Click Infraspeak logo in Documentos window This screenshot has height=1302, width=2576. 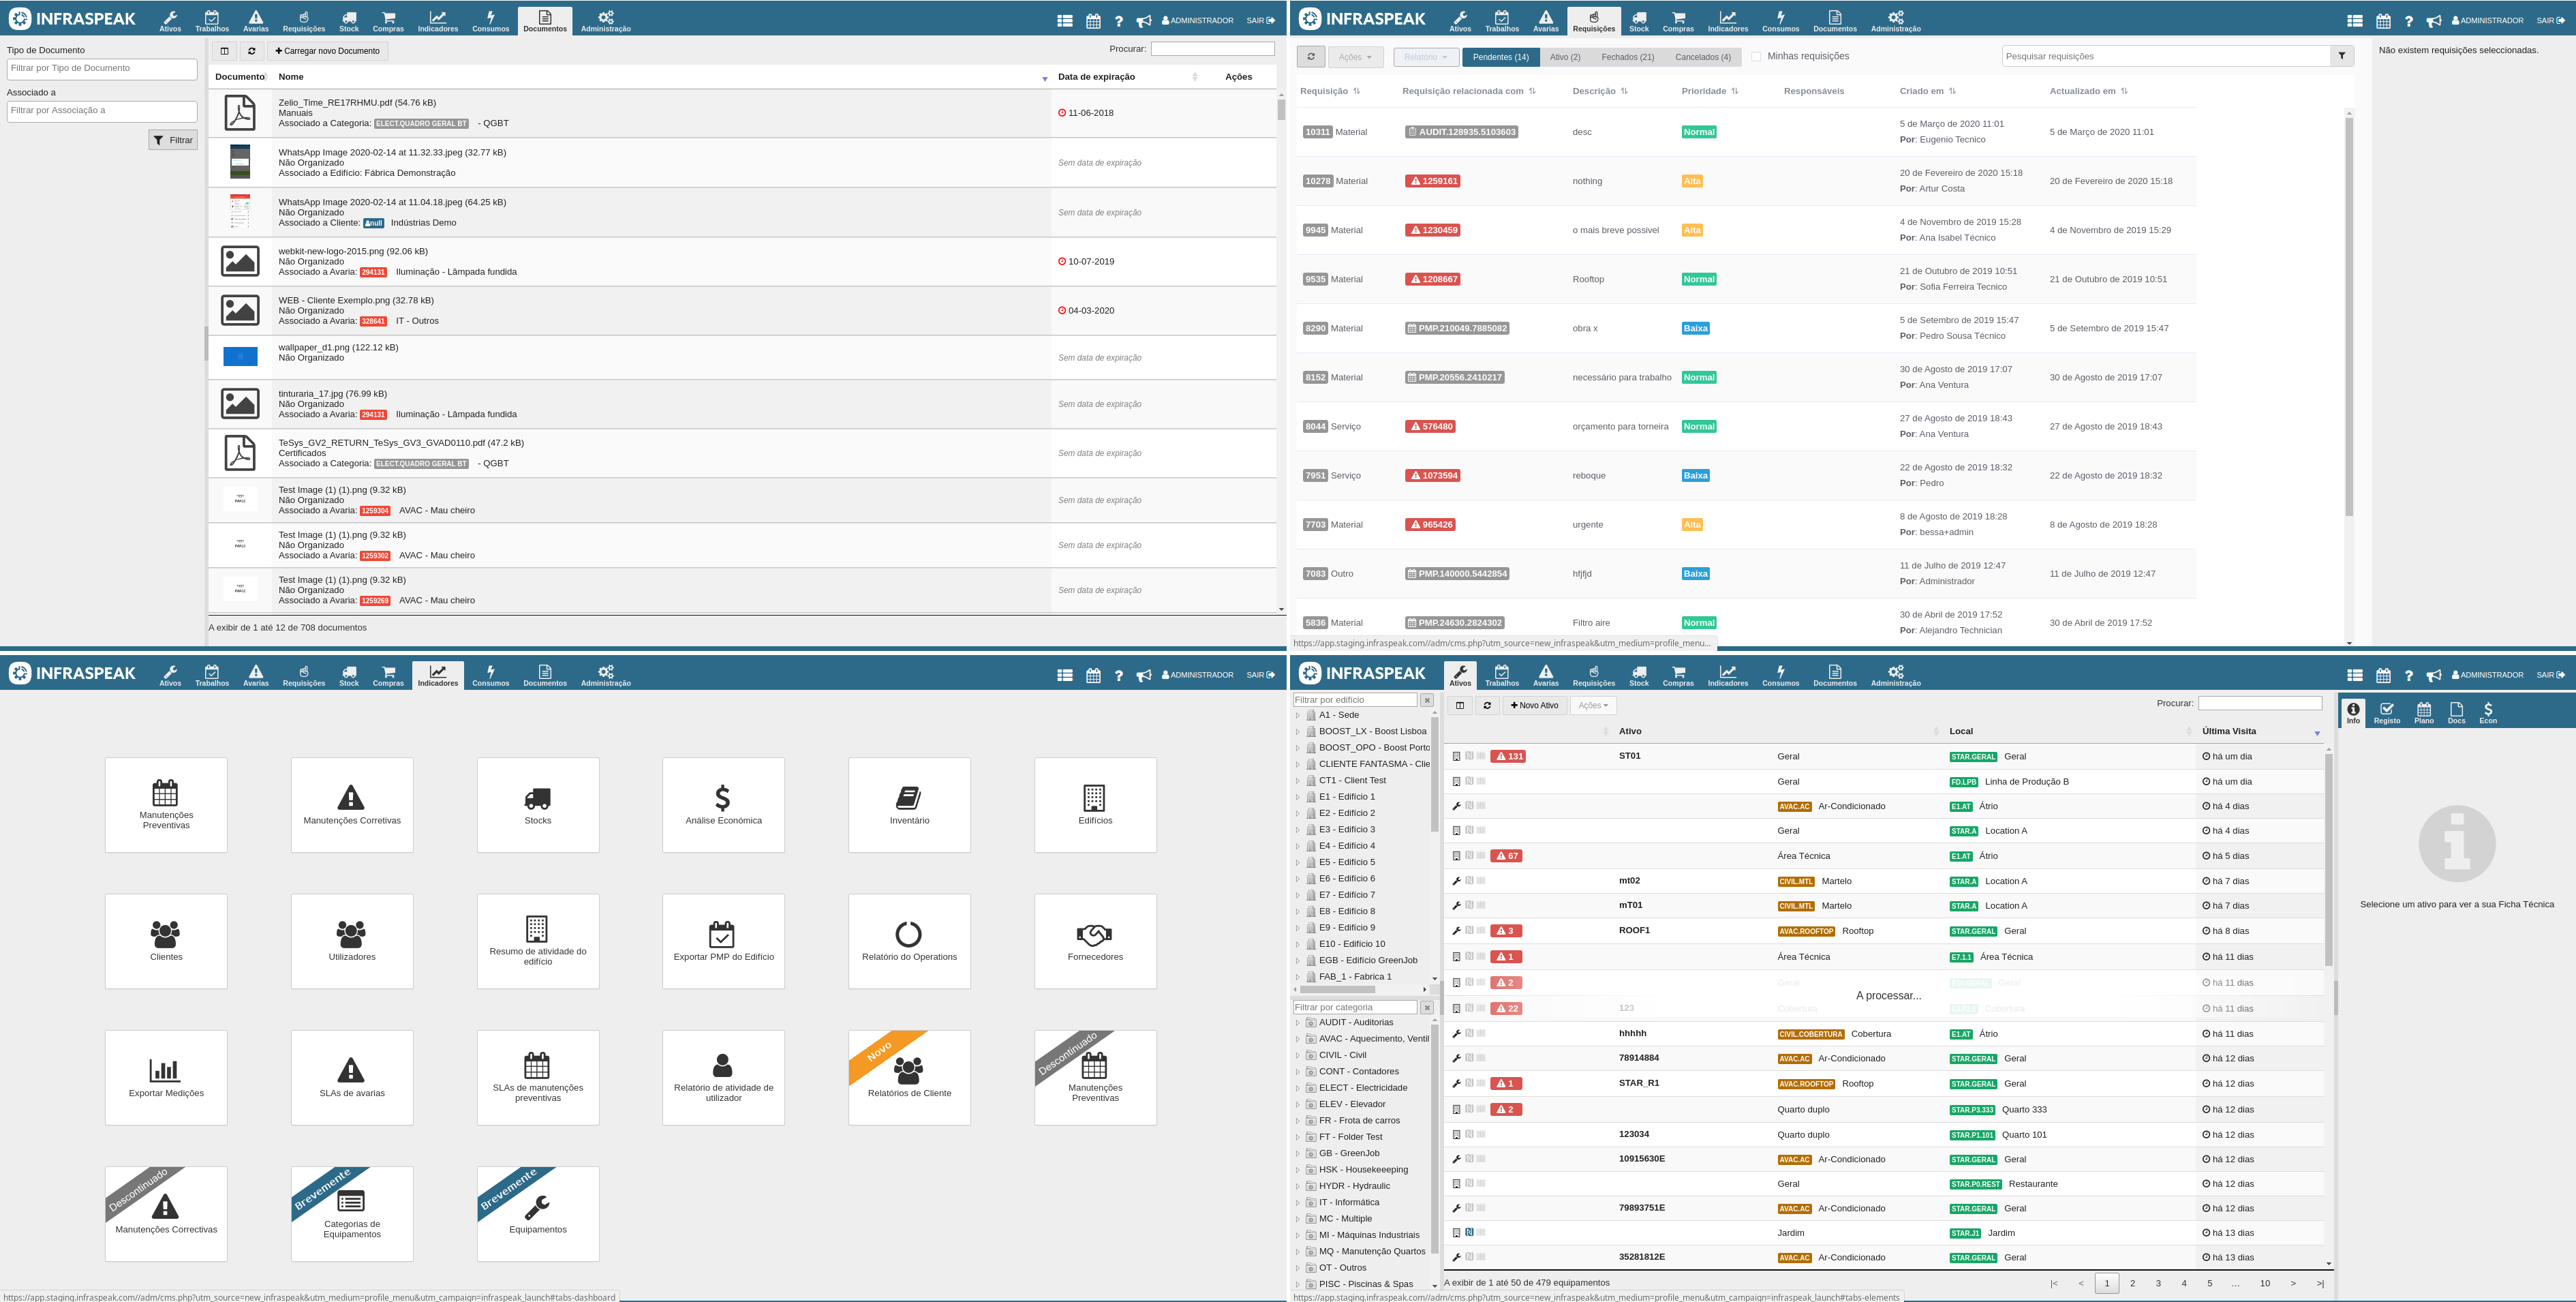click(x=72, y=19)
